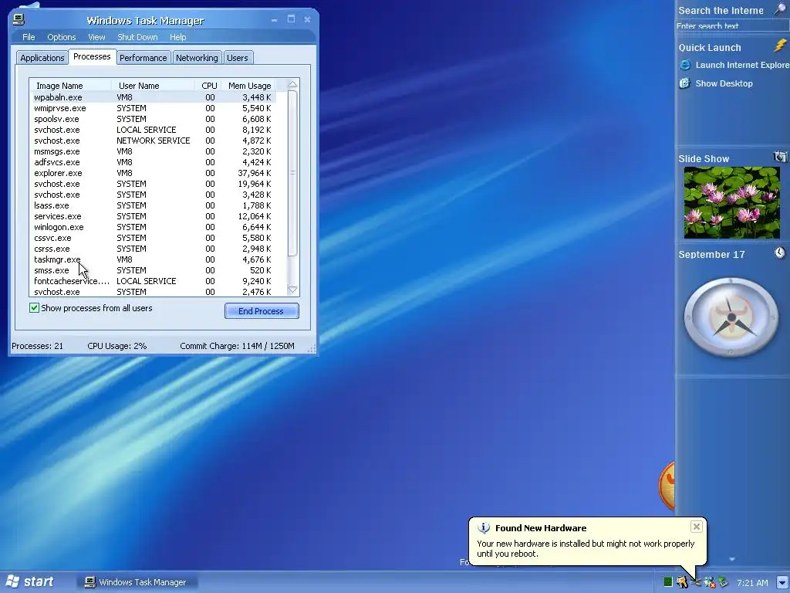Select the spoolsv.exe process row
The height and width of the screenshot is (593, 790).
[154, 119]
